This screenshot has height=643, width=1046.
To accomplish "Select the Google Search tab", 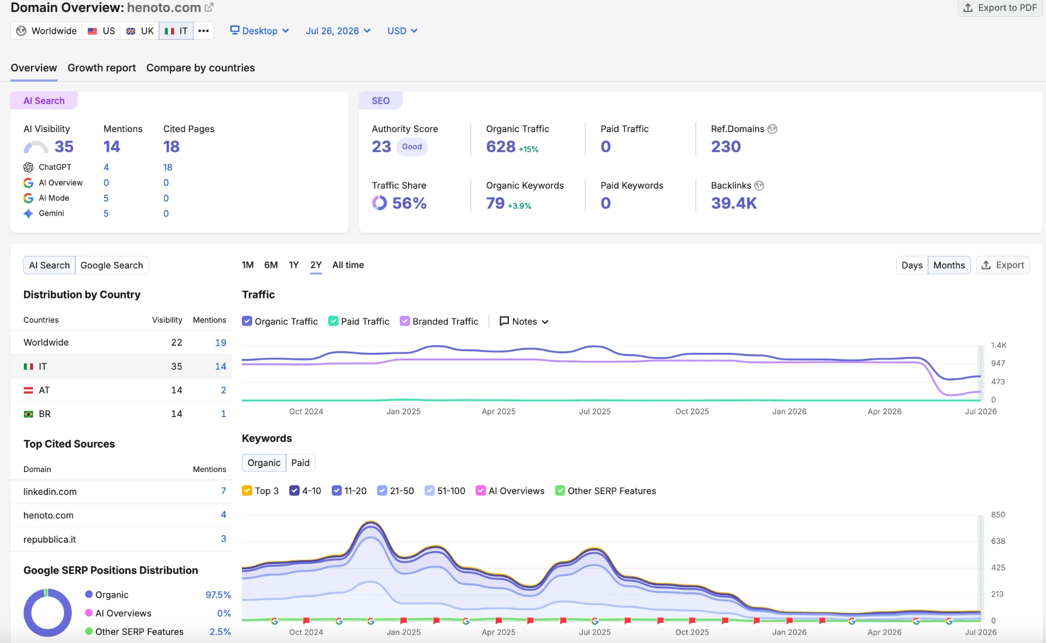I will click(112, 265).
